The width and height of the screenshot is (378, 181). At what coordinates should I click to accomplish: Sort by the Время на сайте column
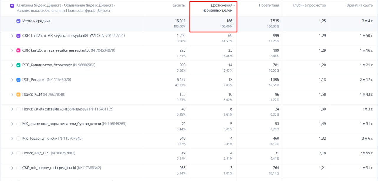tap(359, 6)
